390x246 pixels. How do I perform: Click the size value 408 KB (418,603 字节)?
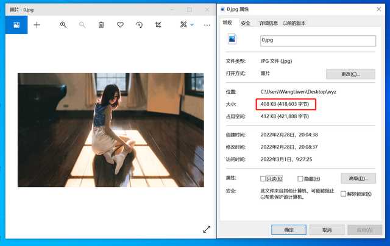click(285, 104)
